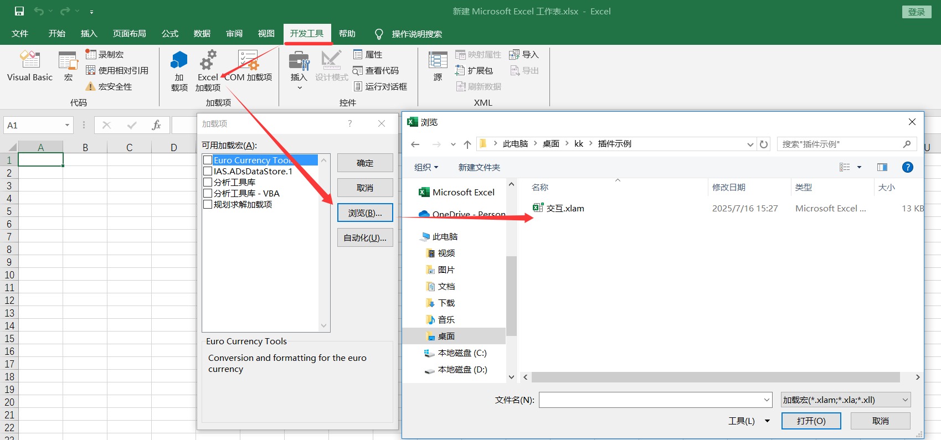Click 录制宏 record macro icon

coord(91,54)
